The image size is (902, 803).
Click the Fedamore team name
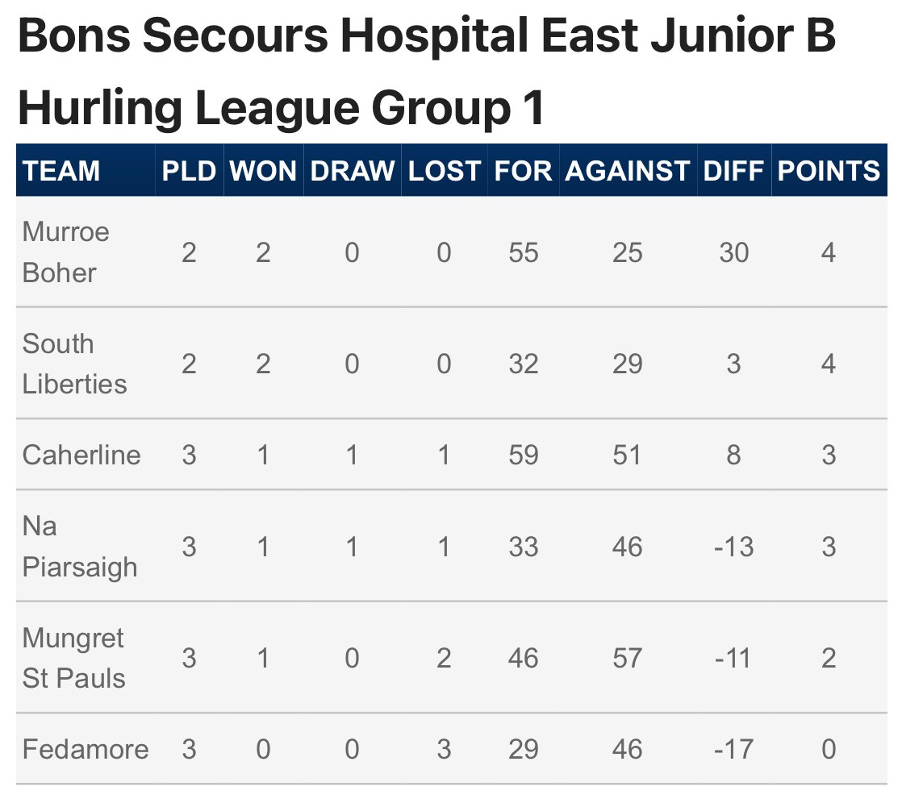(x=86, y=749)
